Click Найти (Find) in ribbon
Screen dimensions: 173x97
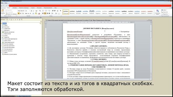[x=164, y=10]
